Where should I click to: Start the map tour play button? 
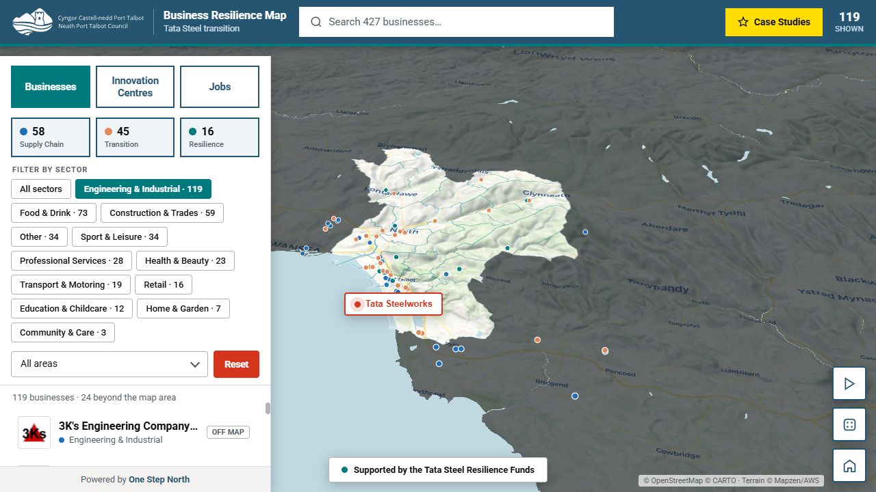click(849, 384)
